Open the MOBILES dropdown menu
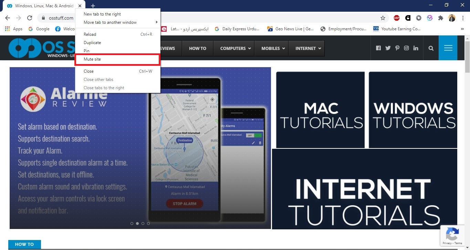Viewport: 470px width, 250px height. (271, 48)
